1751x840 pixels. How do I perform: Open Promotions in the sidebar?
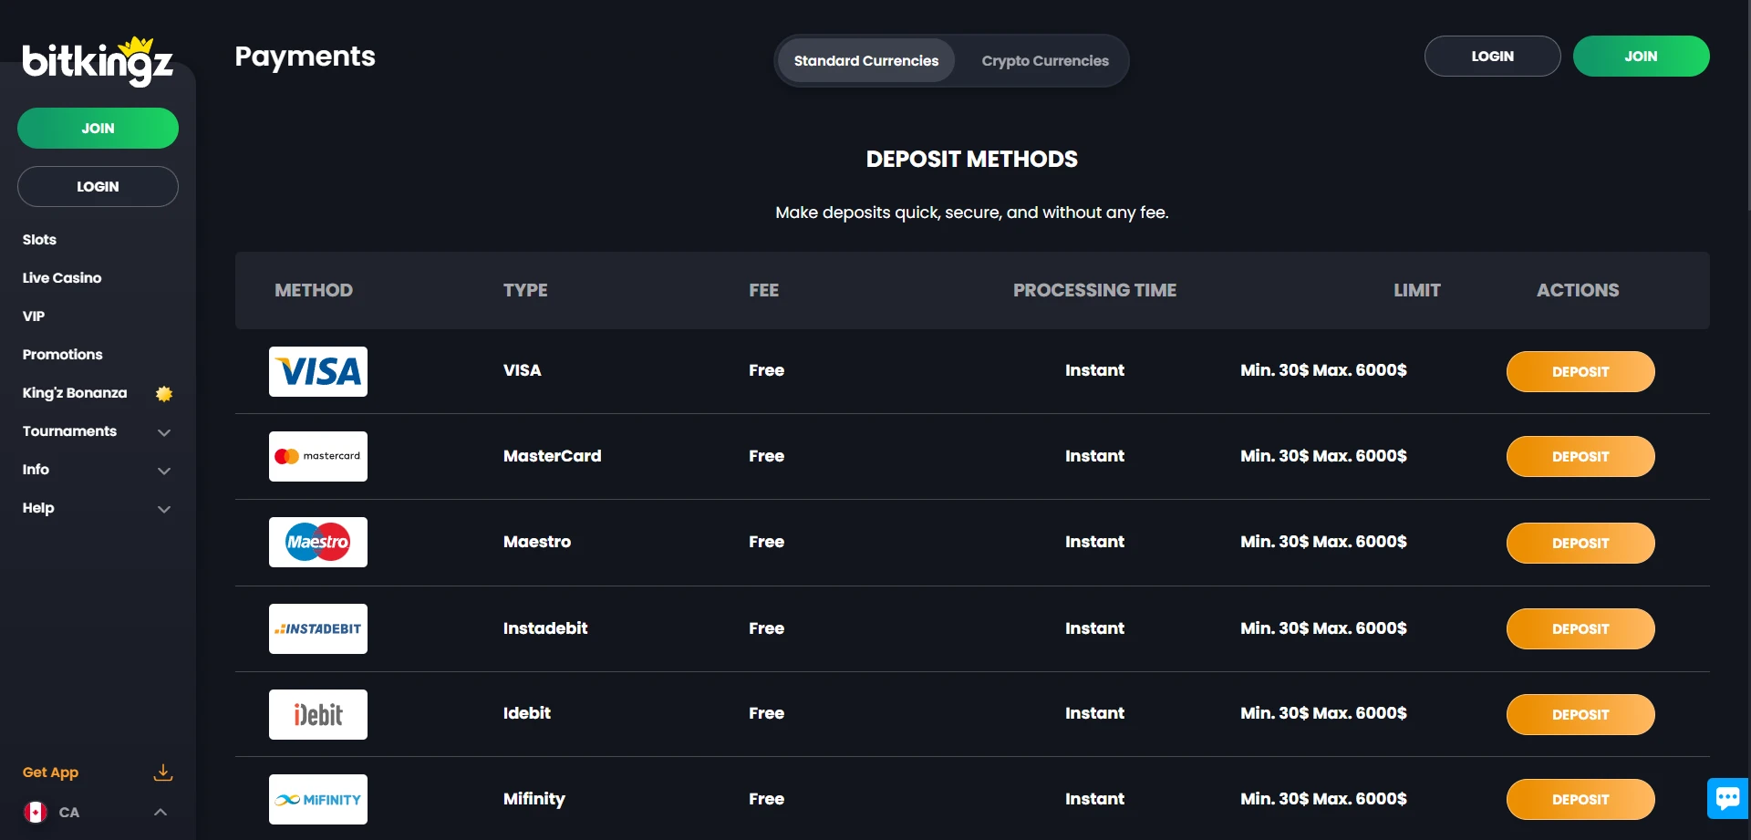pyautogui.click(x=62, y=354)
